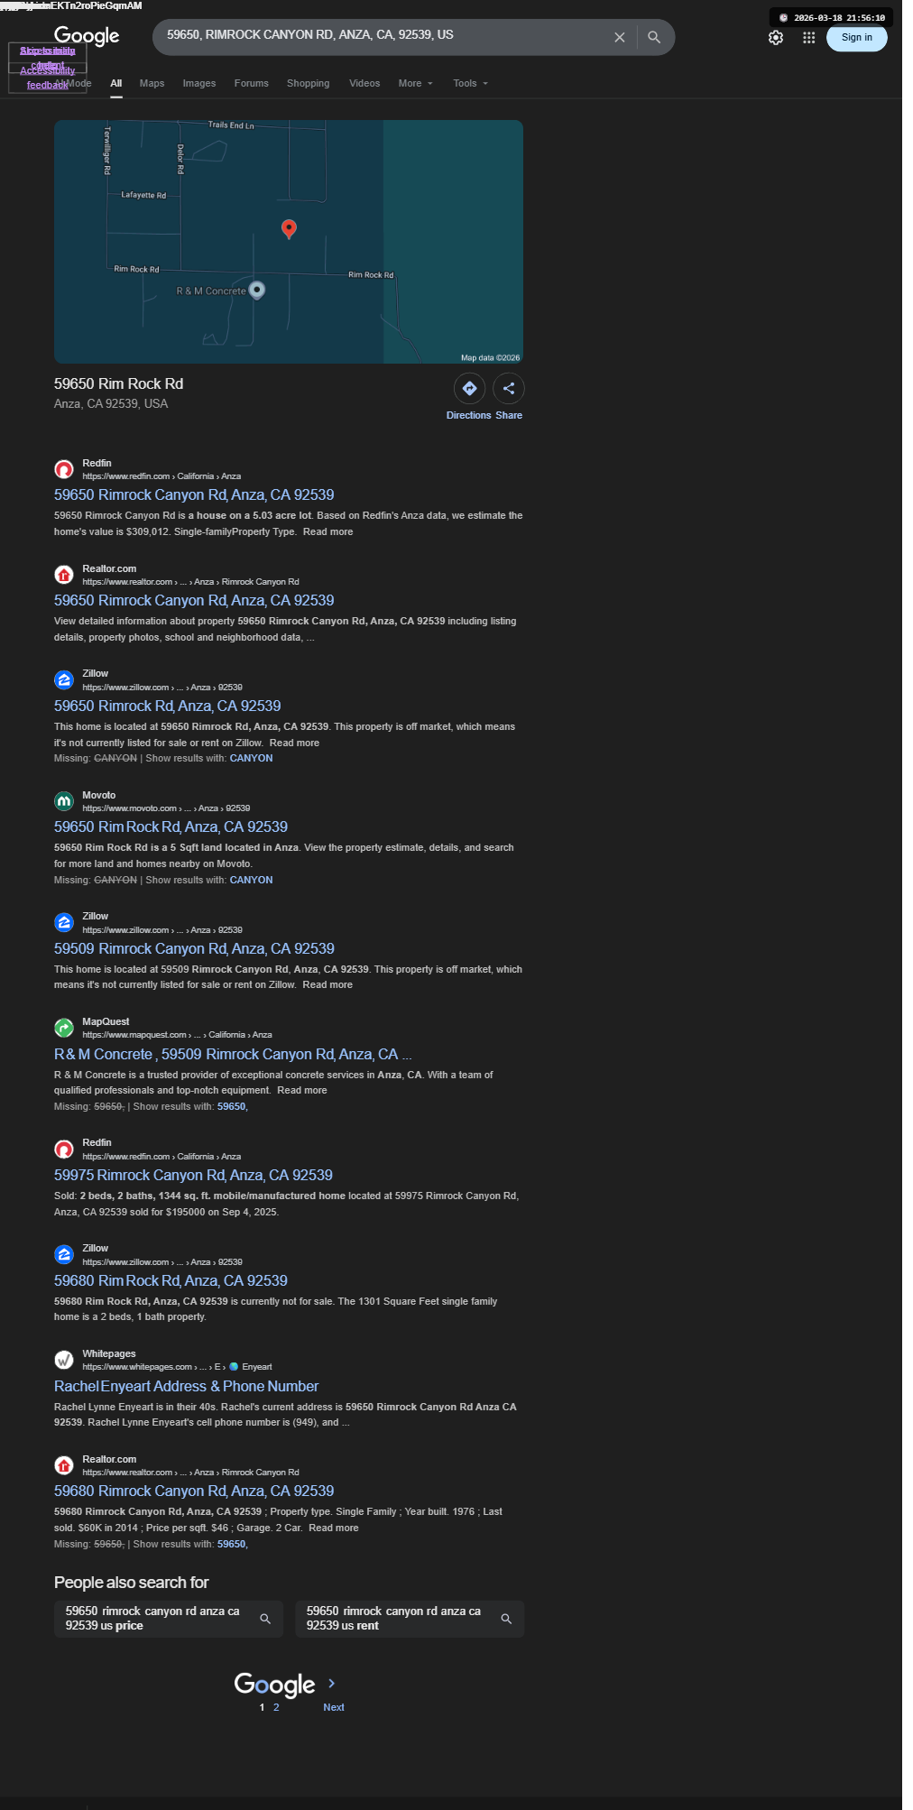
Task: Click the next page chevron arrow
Action: [x=332, y=1683]
